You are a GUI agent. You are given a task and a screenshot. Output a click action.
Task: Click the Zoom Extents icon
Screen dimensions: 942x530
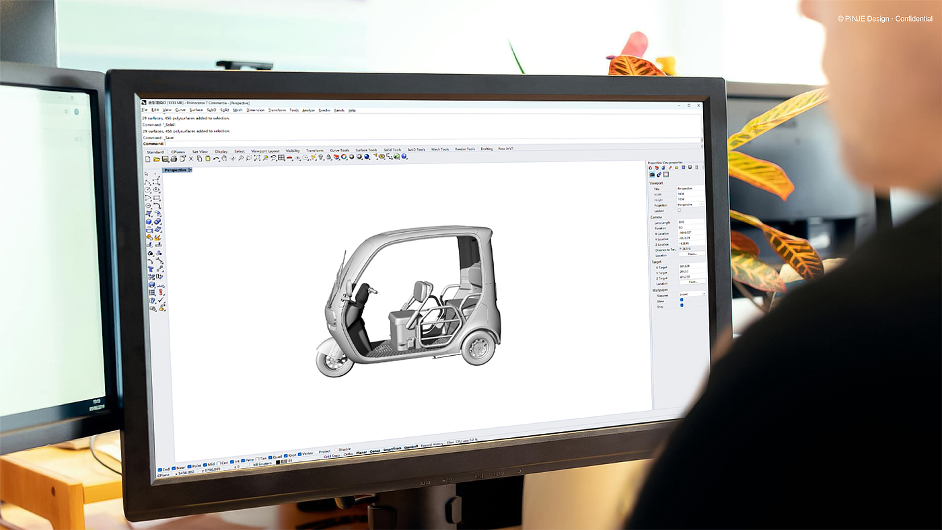[257, 158]
